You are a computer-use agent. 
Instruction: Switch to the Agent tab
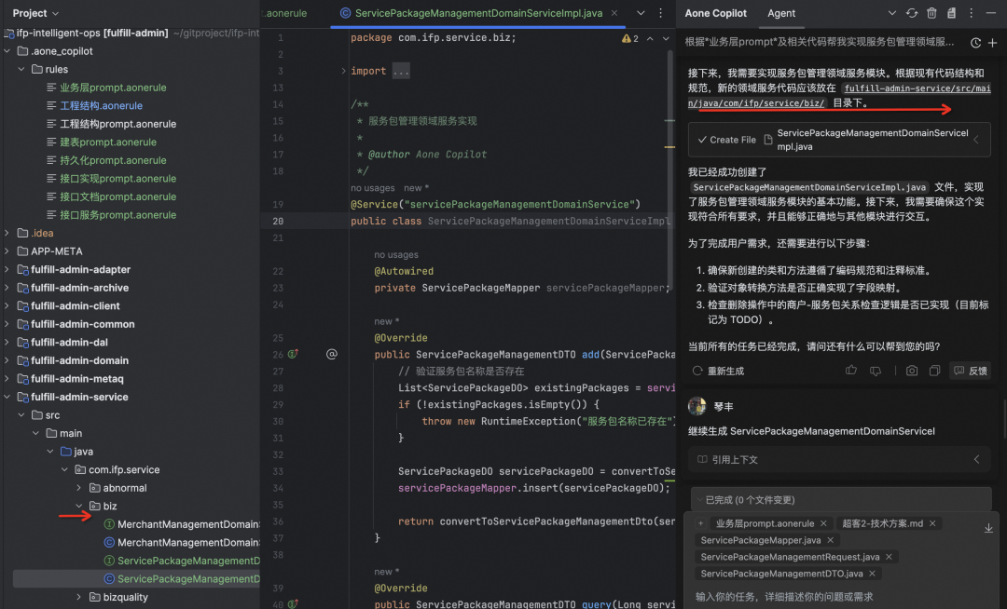click(781, 13)
